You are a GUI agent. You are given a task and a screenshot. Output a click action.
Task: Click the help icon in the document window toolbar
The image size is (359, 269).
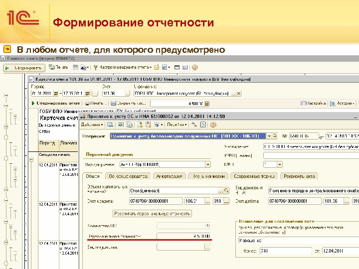213,125
